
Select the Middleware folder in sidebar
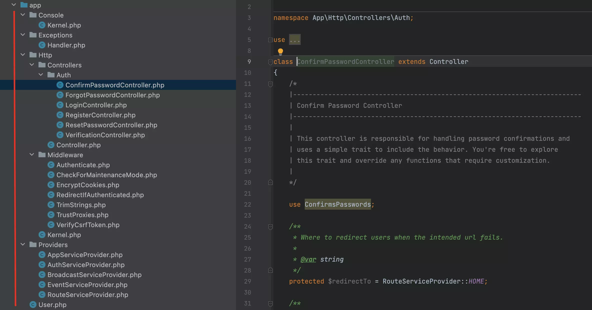point(65,155)
